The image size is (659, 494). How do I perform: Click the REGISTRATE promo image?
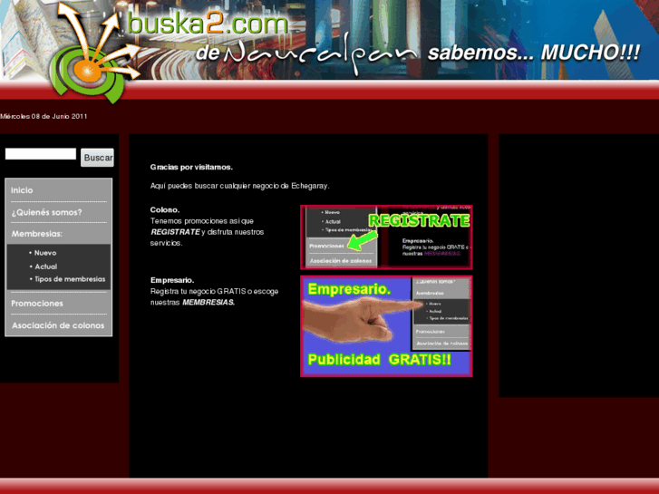386,237
